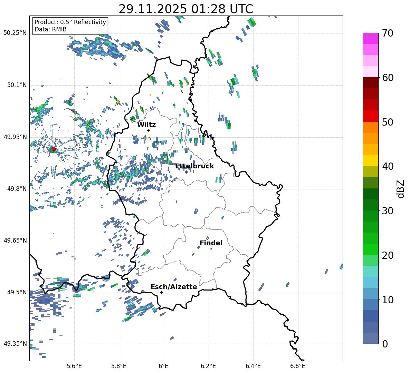Click the 50.25°N latitude tick label

[15, 33]
